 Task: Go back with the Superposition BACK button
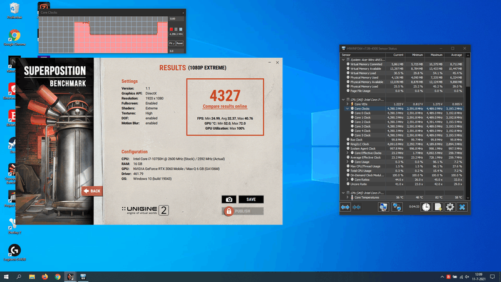[x=92, y=191]
